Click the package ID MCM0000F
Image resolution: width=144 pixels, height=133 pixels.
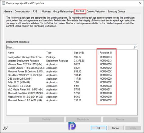pos(106,82)
